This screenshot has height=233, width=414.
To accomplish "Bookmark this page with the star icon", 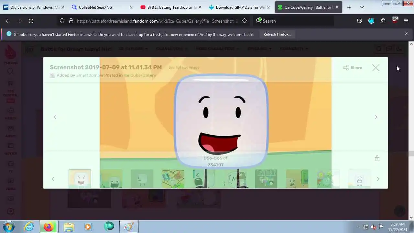I will [x=245, y=21].
